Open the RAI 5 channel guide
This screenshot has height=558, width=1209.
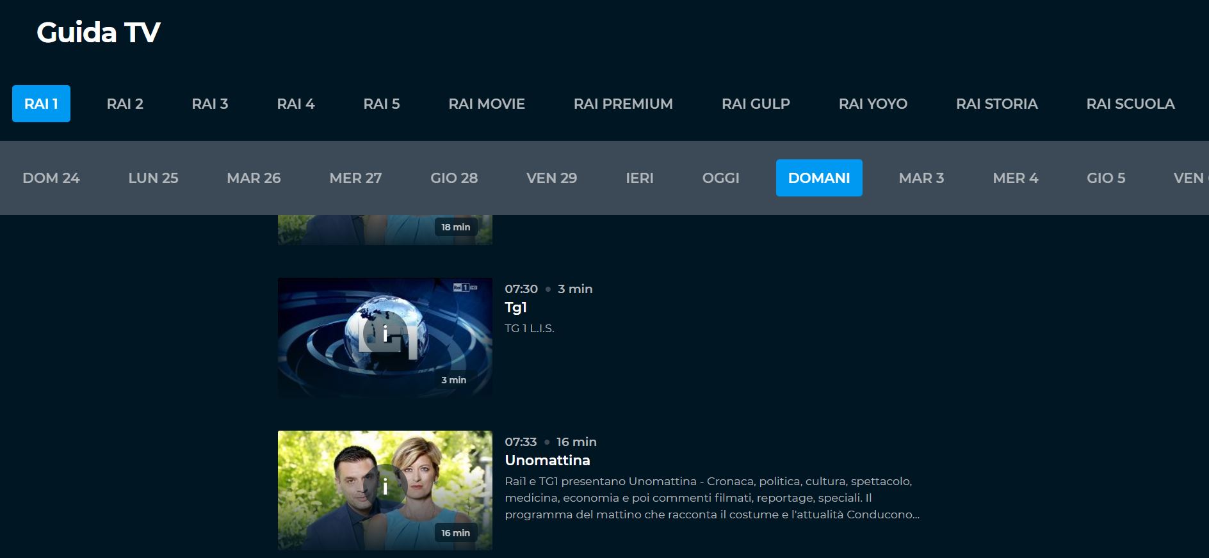pos(382,104)
